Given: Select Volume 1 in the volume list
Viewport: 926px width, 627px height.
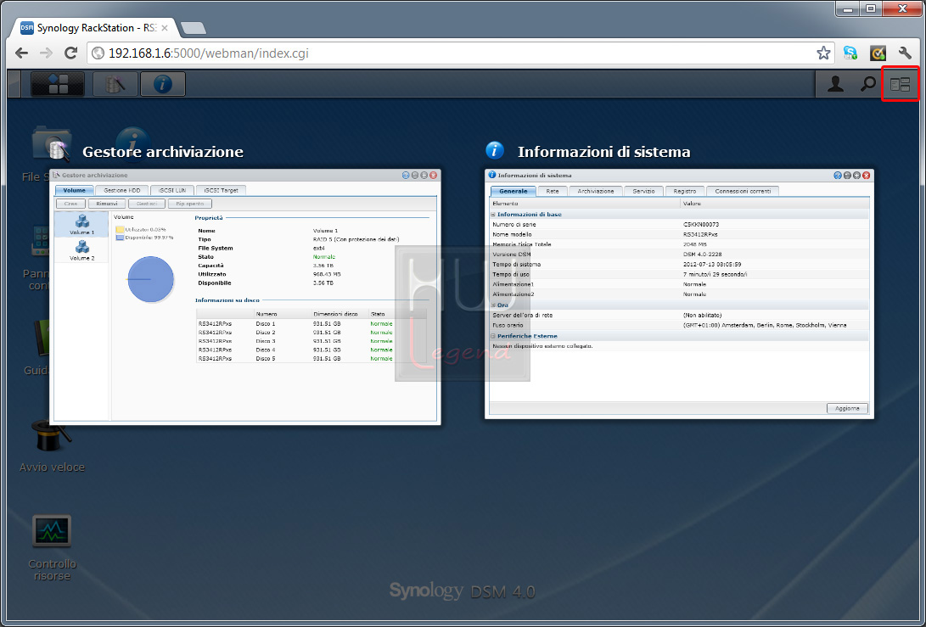Looking at the screenshot, I should coord(82,225).
